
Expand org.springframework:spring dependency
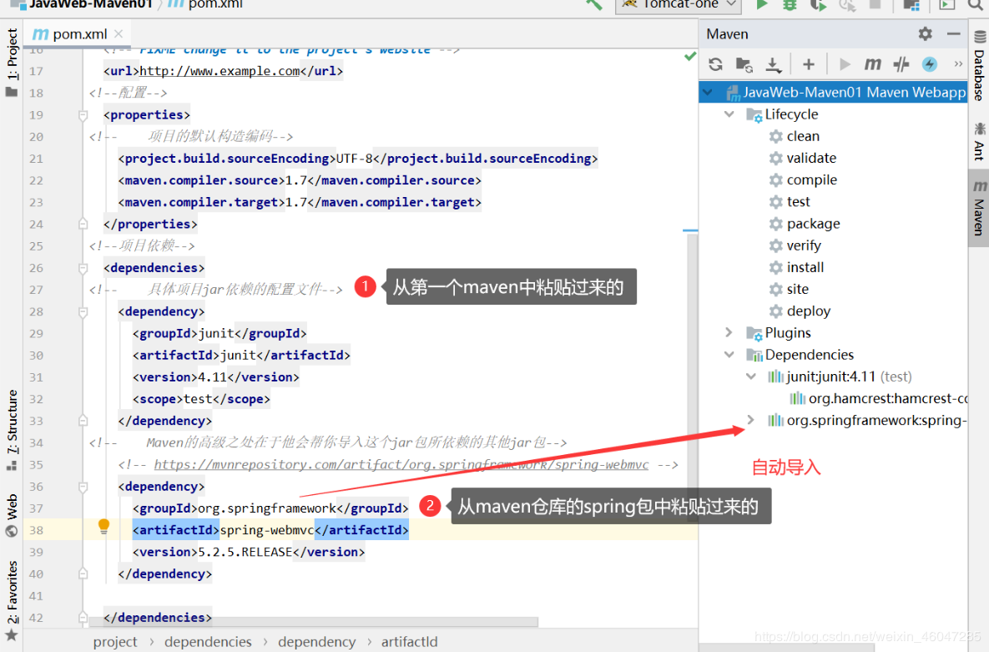(x=751, y=421)
